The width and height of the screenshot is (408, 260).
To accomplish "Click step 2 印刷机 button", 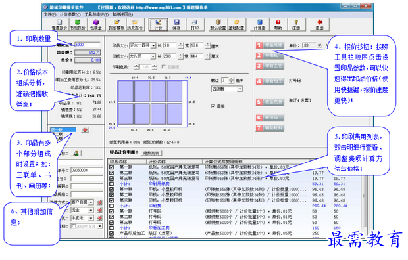I will pos(270,55).
